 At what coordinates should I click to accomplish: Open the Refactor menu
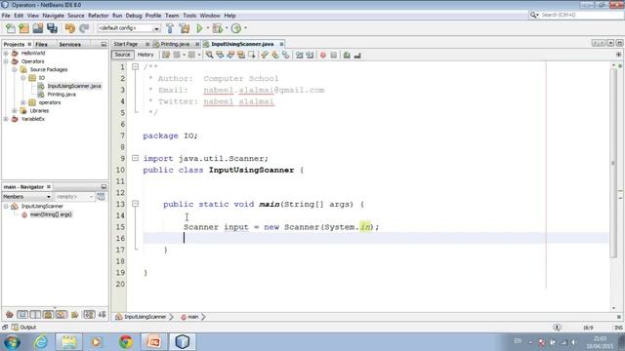(x=98, y=16)
